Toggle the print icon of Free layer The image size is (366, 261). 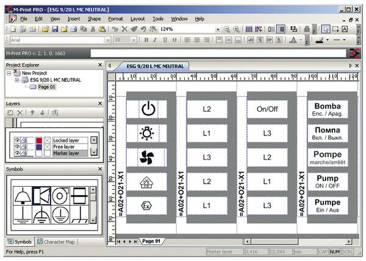point(24,147)
